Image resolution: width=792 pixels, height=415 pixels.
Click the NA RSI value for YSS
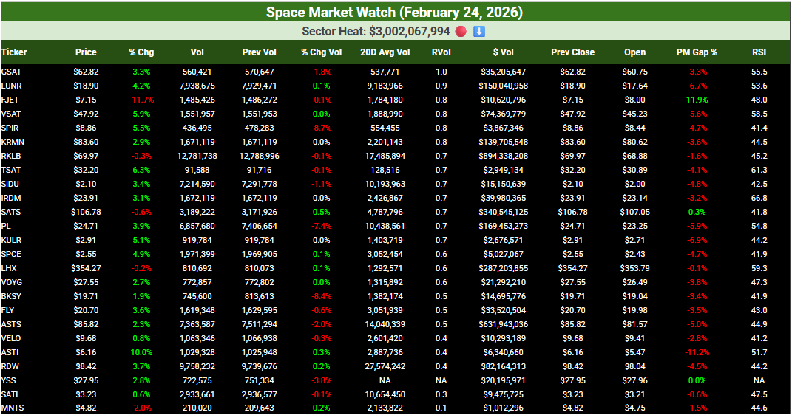click(759, 381)
